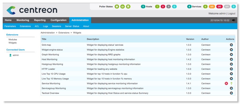Viewport: 240px width, 104px height.
Task: Click the Title column header
Action: (44, 39)
